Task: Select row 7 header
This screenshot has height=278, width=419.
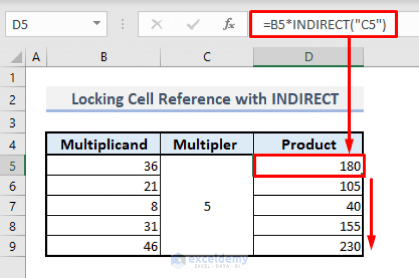Action: [x=13, y=206]
